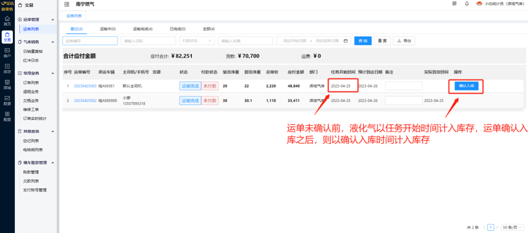Open the 50 条/页 page size dropdown
528x233 pixels.
[x=512, y=227]
